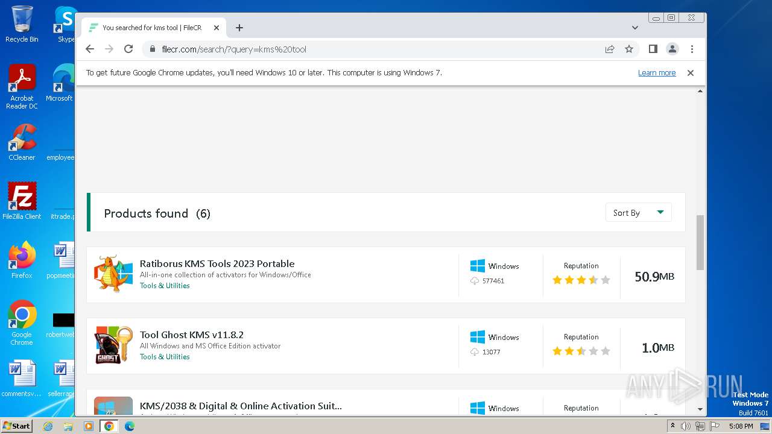Open Tools & Utilities category under Ratiborus
772x434 pixels.
click(x=165, y=286)
